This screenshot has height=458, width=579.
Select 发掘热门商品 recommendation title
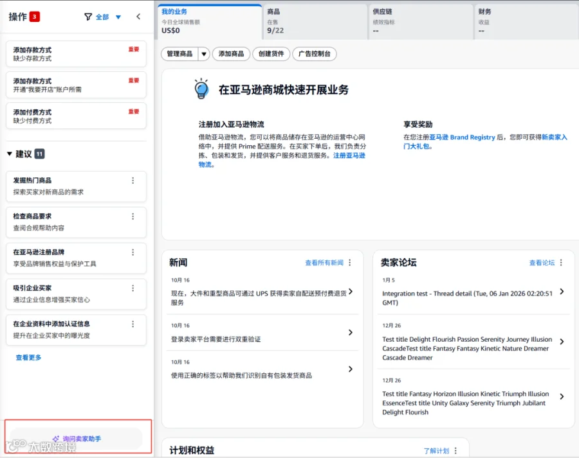[32, 181]
